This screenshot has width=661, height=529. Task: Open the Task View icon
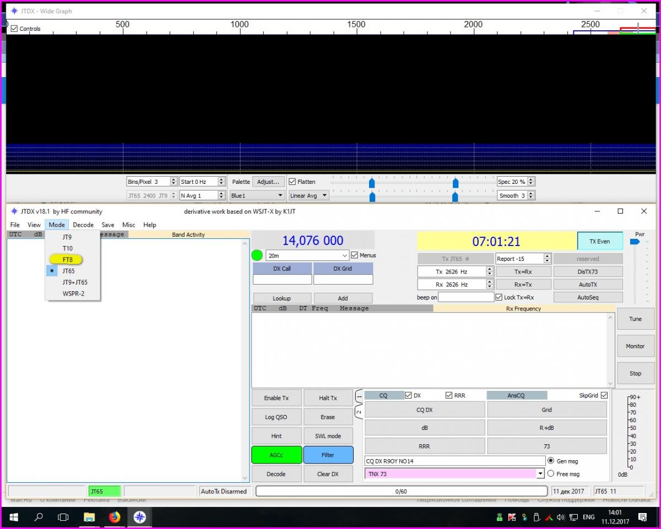point(63,517)
